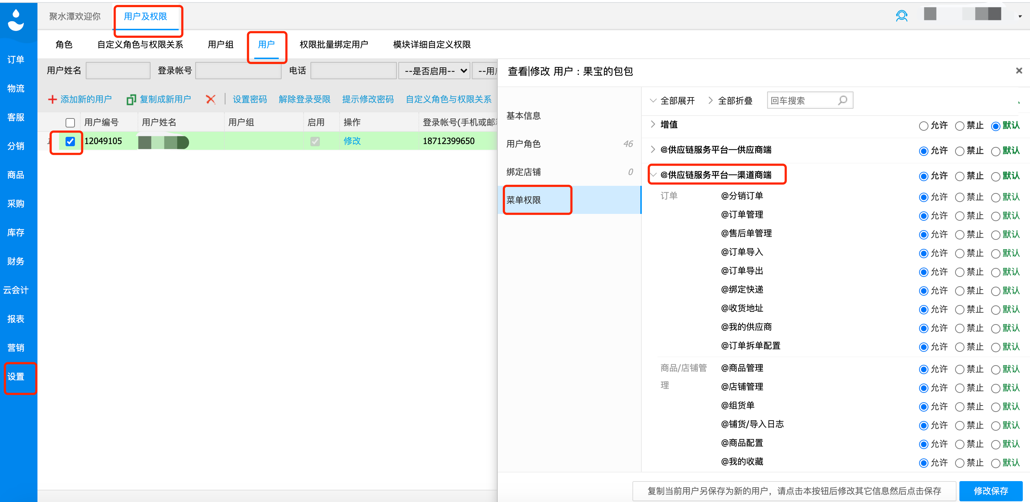Uncheck the checkbox for user 12049105
Screen dimensions: 1030x502
(70, 141)
